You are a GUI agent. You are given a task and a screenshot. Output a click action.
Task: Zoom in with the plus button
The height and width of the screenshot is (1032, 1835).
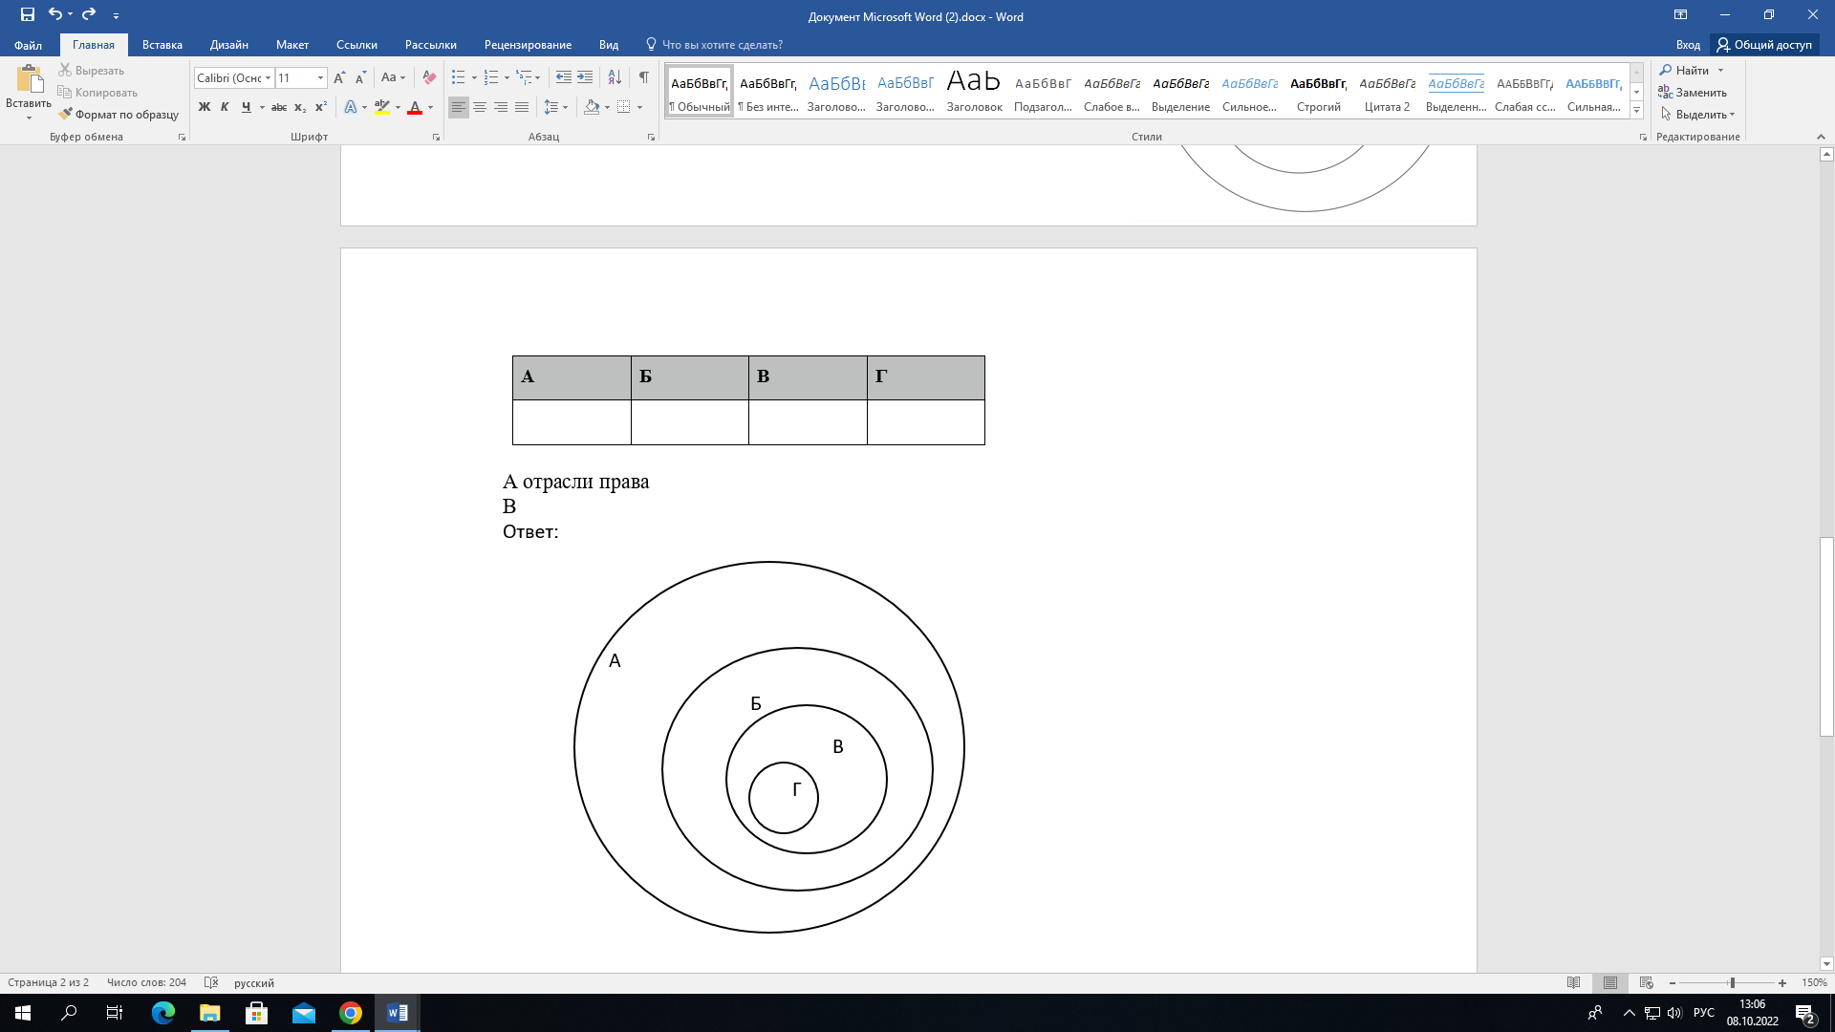pos(1782,982)
